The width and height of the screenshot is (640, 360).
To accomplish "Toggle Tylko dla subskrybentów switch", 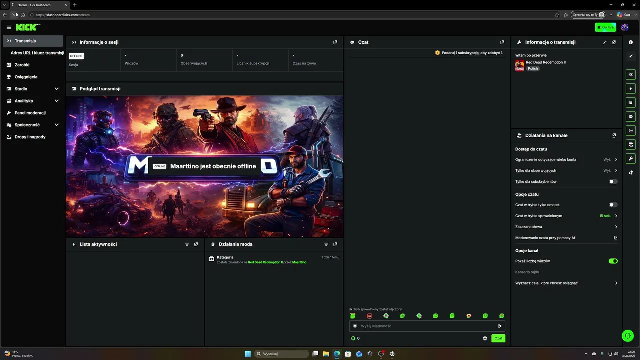I will coord(613,182).
